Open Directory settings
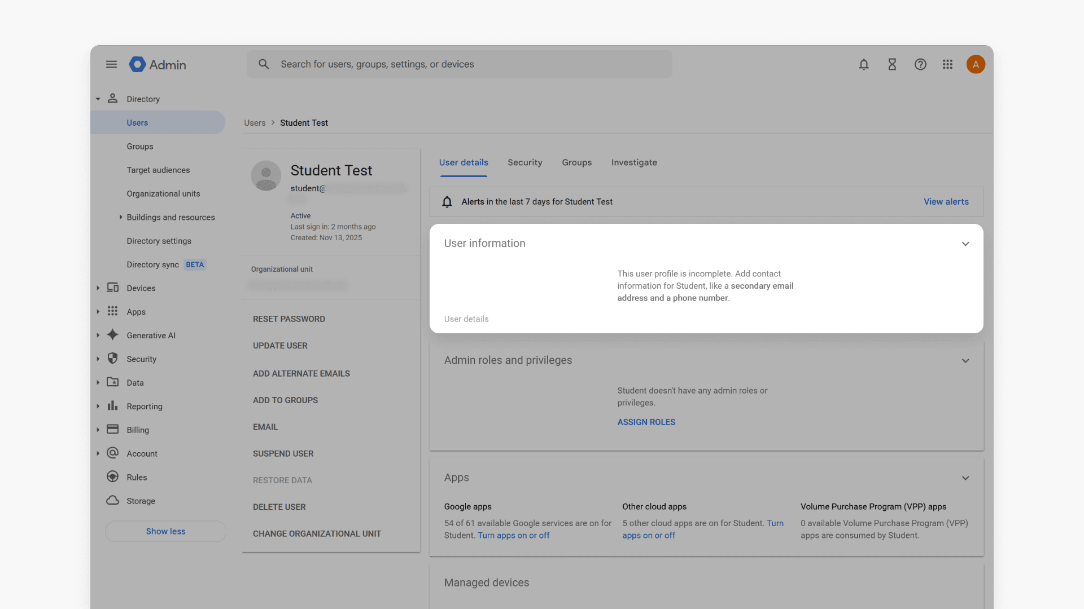The image size is (1084, 609). (158, 241)
